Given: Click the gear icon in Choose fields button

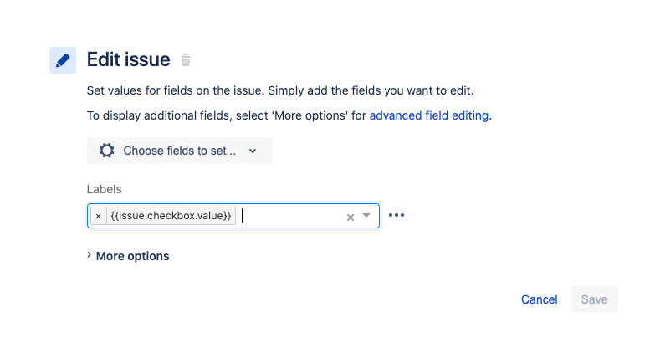Looking at the screenshot, I should click(x=106, y=151).
